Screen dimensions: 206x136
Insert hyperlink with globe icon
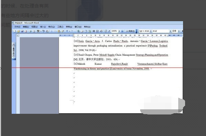[x=78, y=31]
